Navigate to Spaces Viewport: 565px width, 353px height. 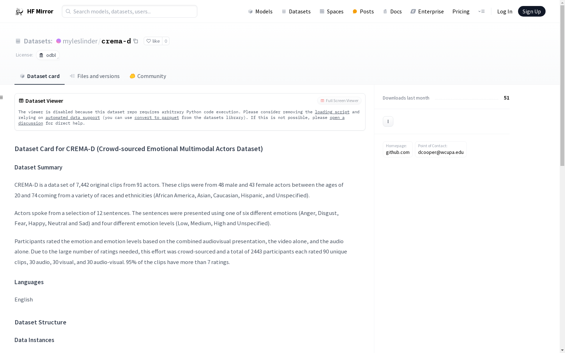[331, 11]
